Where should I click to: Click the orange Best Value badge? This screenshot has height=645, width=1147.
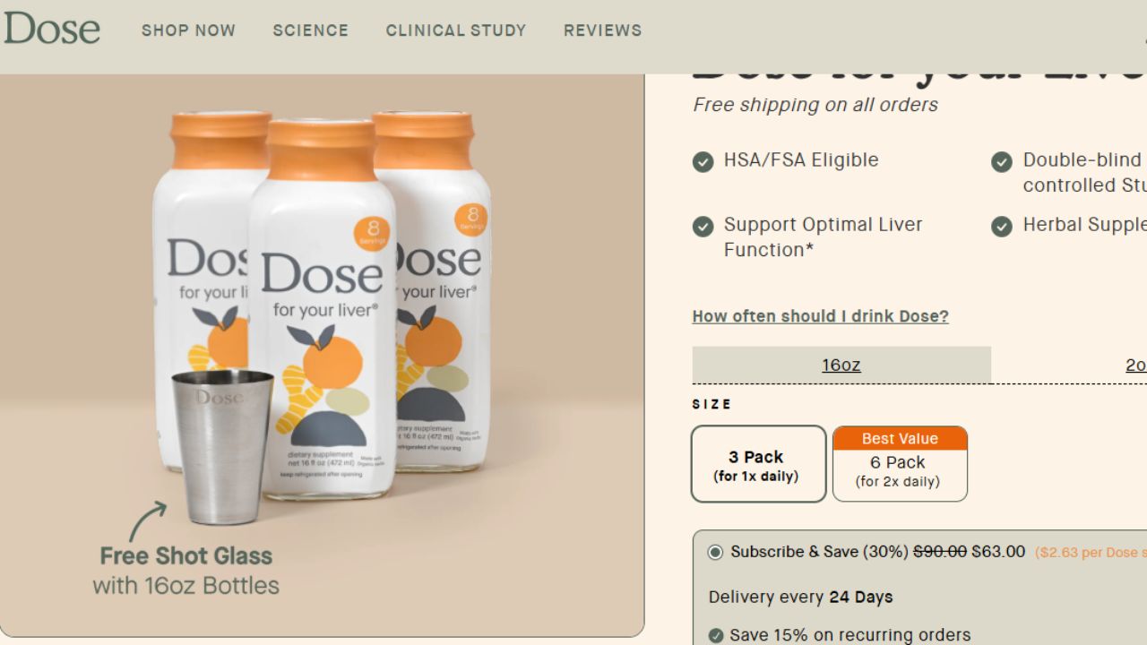900,439
